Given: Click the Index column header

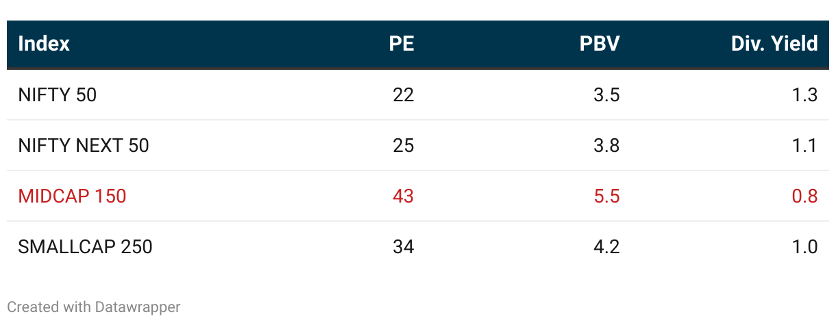Looking at the screenshot, I should click(x=44, y=44).
